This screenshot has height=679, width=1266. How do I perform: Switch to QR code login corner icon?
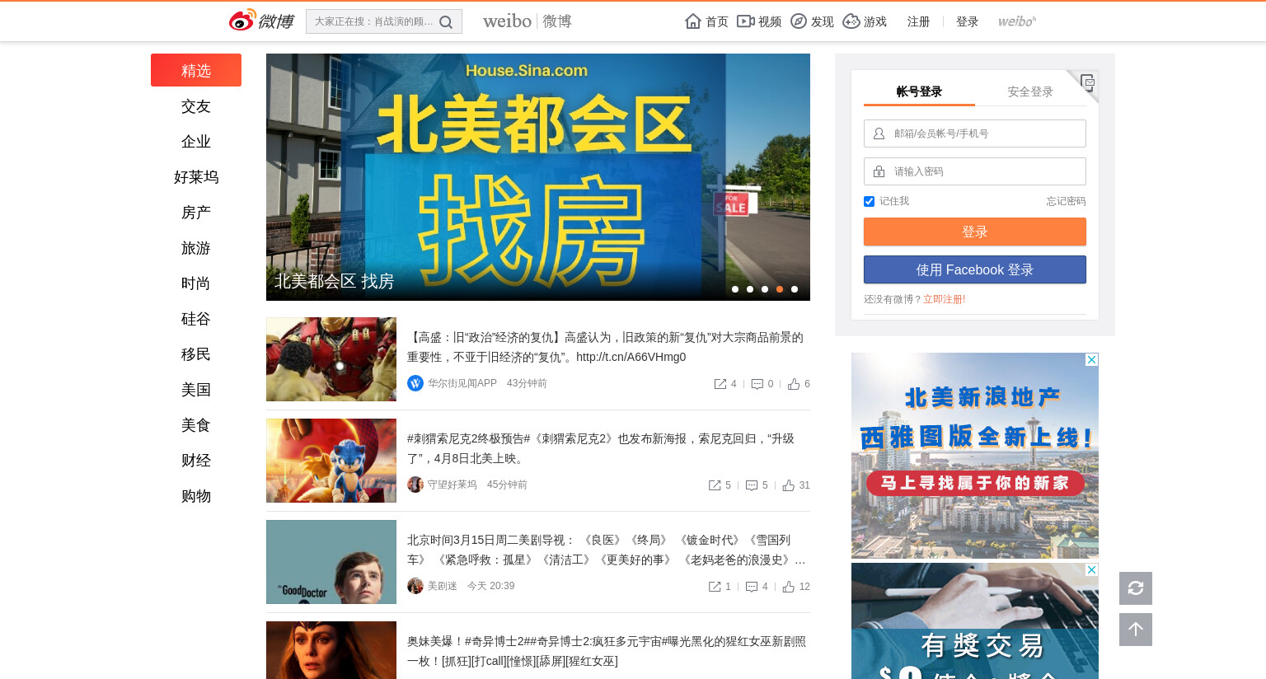(1087, 82)
